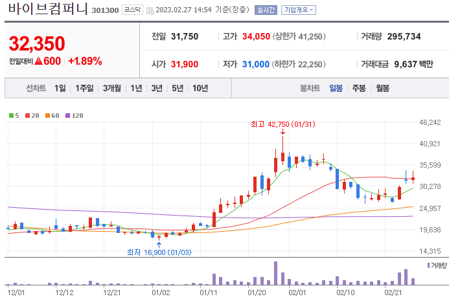Click the red 20-day moving average swatch

[27, 116]
